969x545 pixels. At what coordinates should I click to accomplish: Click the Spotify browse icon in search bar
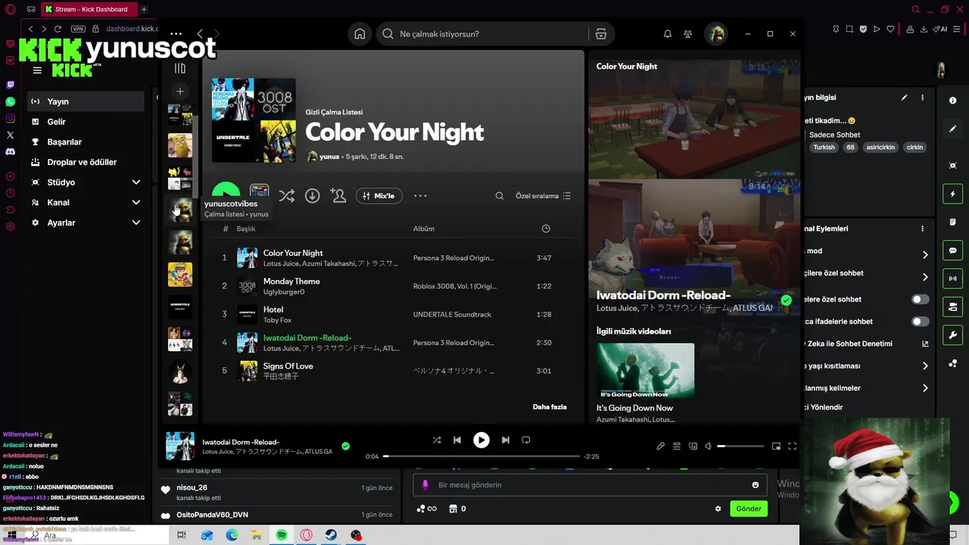coord(601,34)
